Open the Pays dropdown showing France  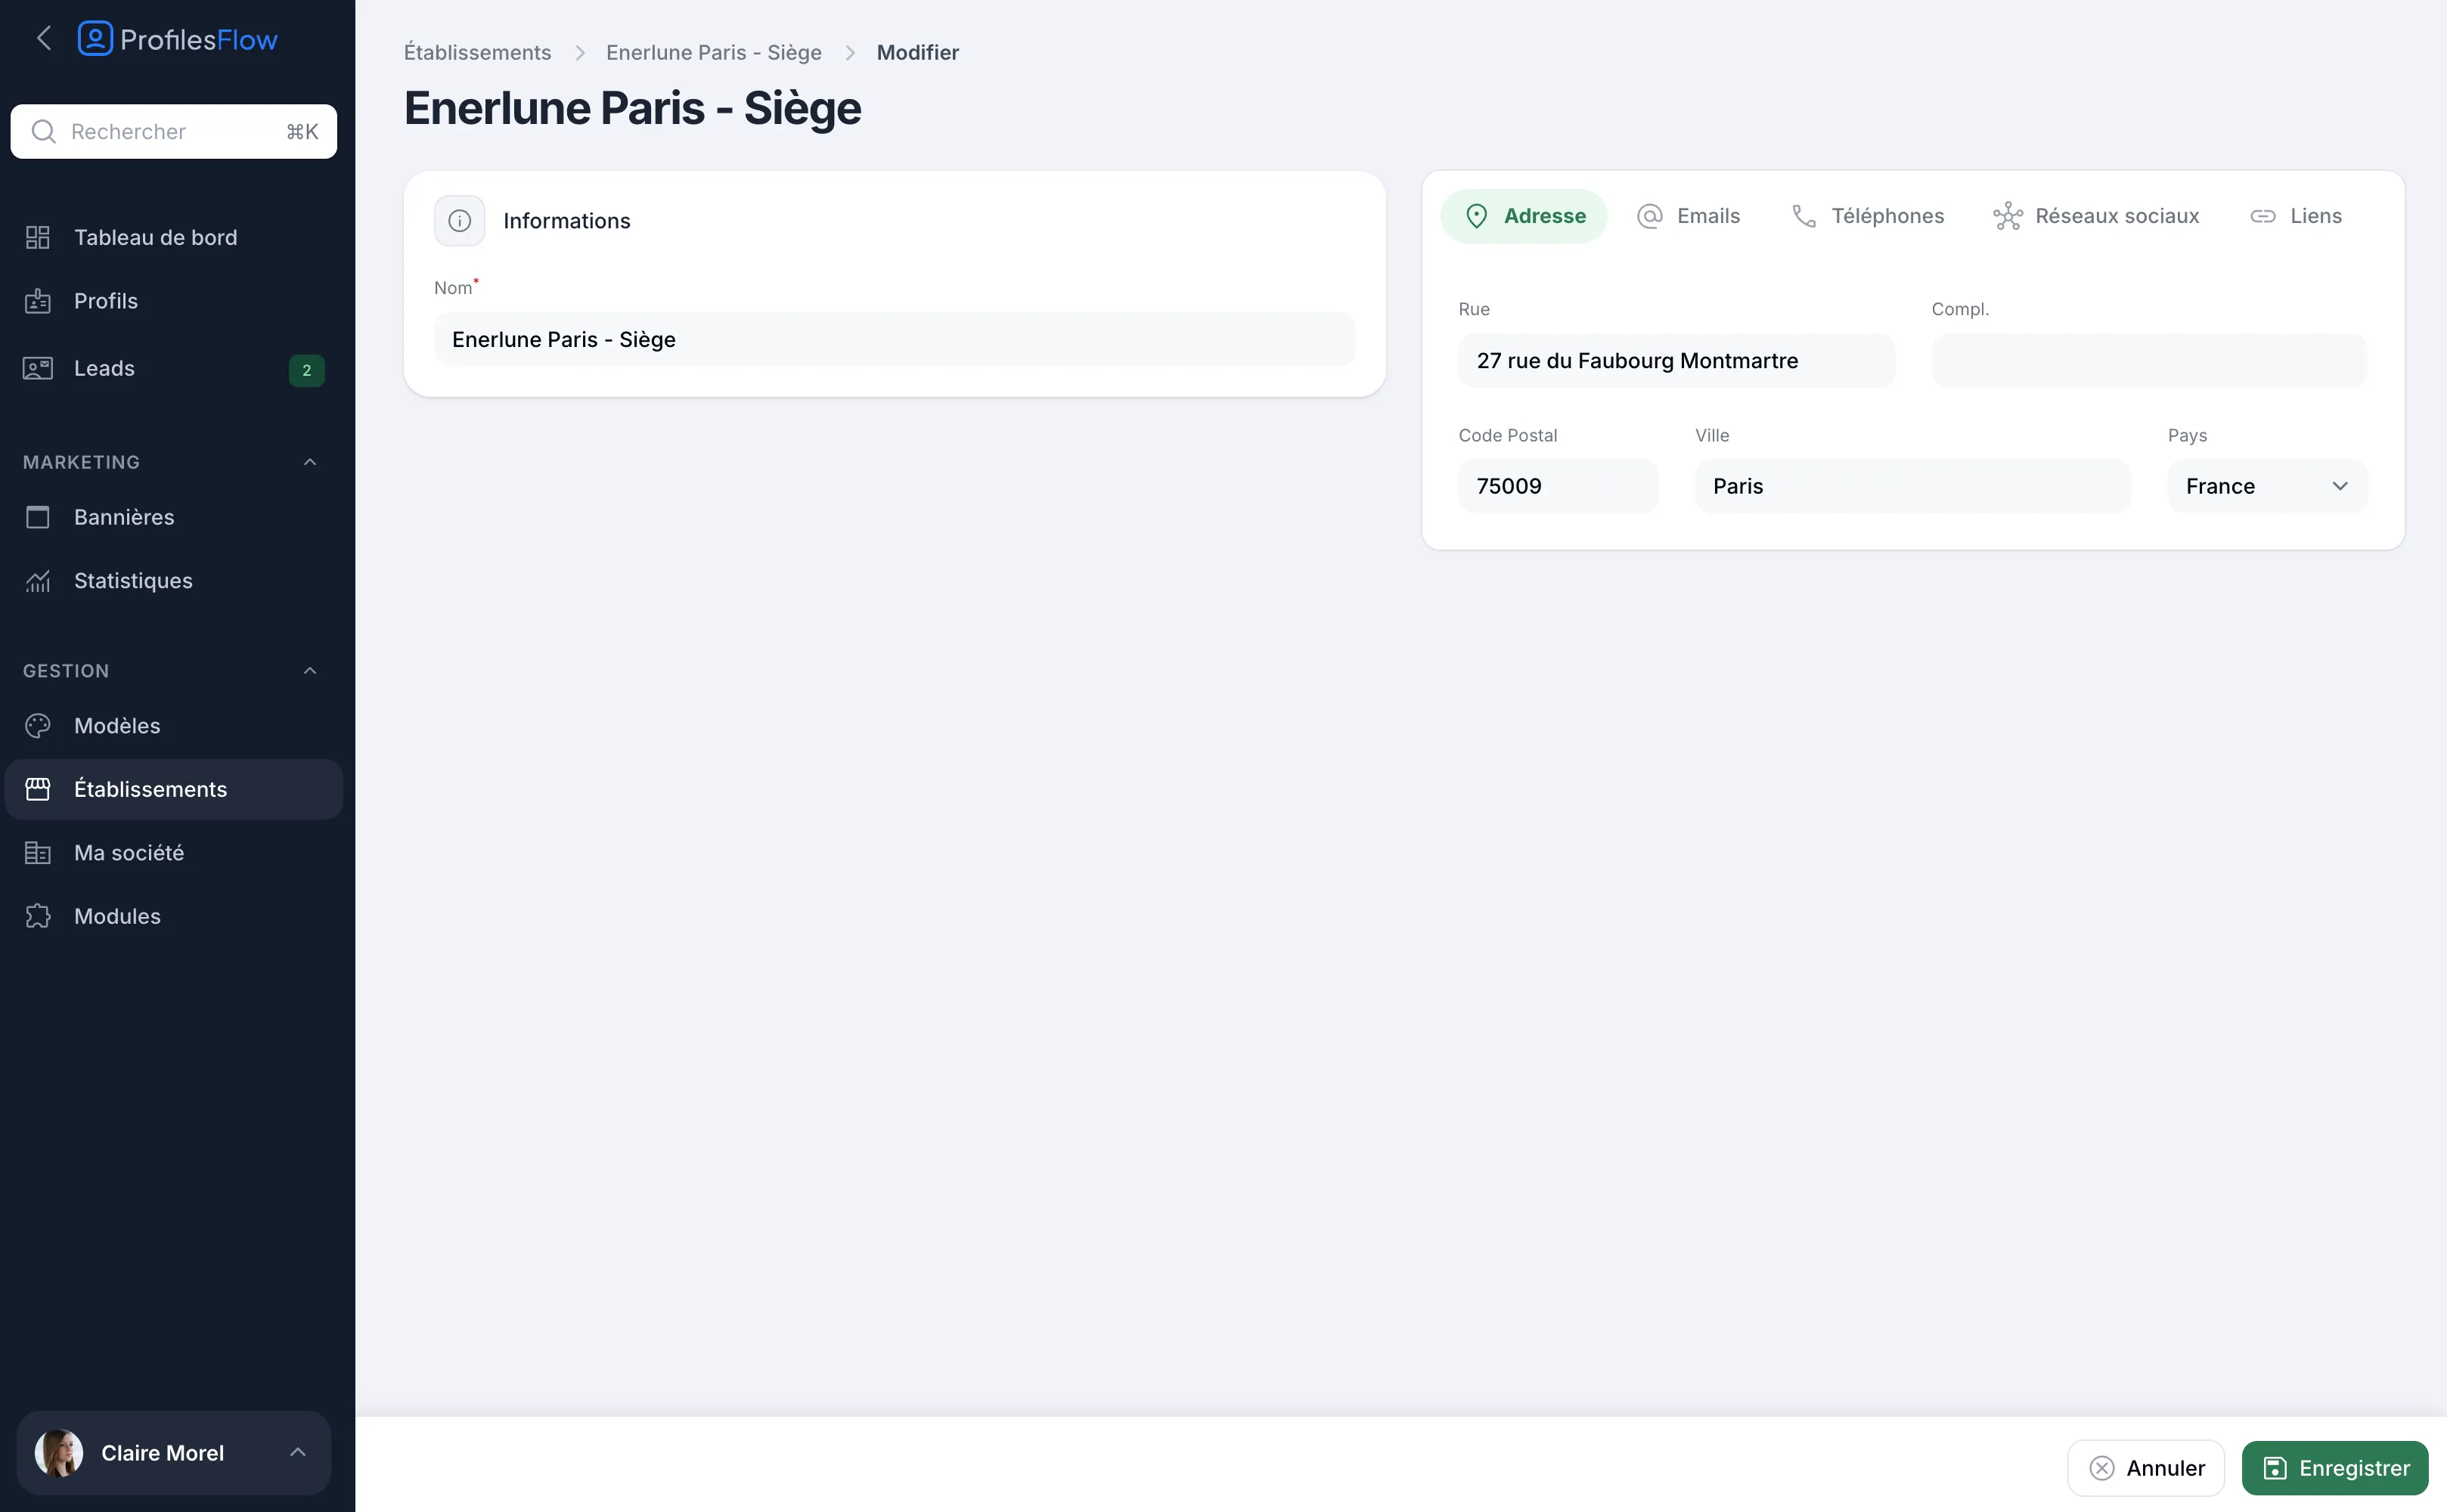pyautogui.click(x=2268, y=487)
